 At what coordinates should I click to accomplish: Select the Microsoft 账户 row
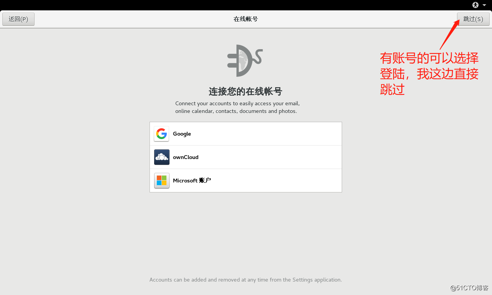point(246,181)
